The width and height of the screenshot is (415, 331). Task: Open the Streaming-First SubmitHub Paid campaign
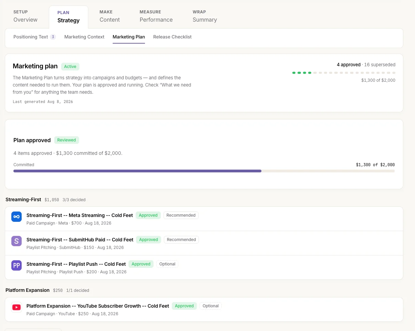[204, 243]
